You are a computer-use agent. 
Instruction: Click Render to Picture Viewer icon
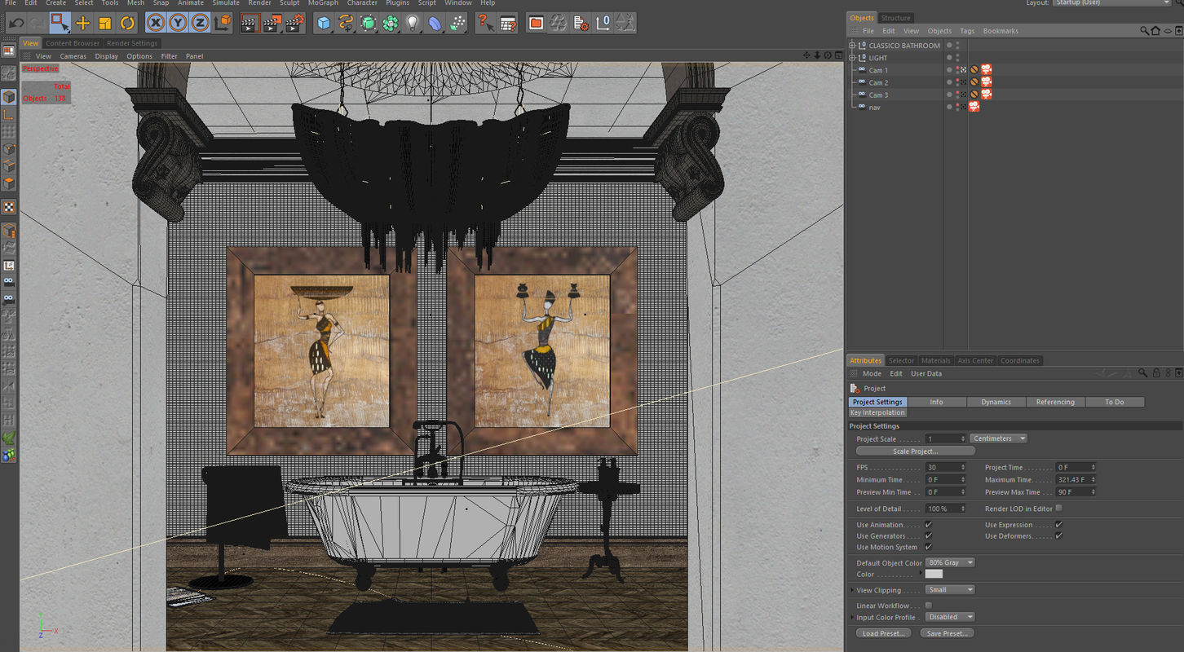click(273, 23)
